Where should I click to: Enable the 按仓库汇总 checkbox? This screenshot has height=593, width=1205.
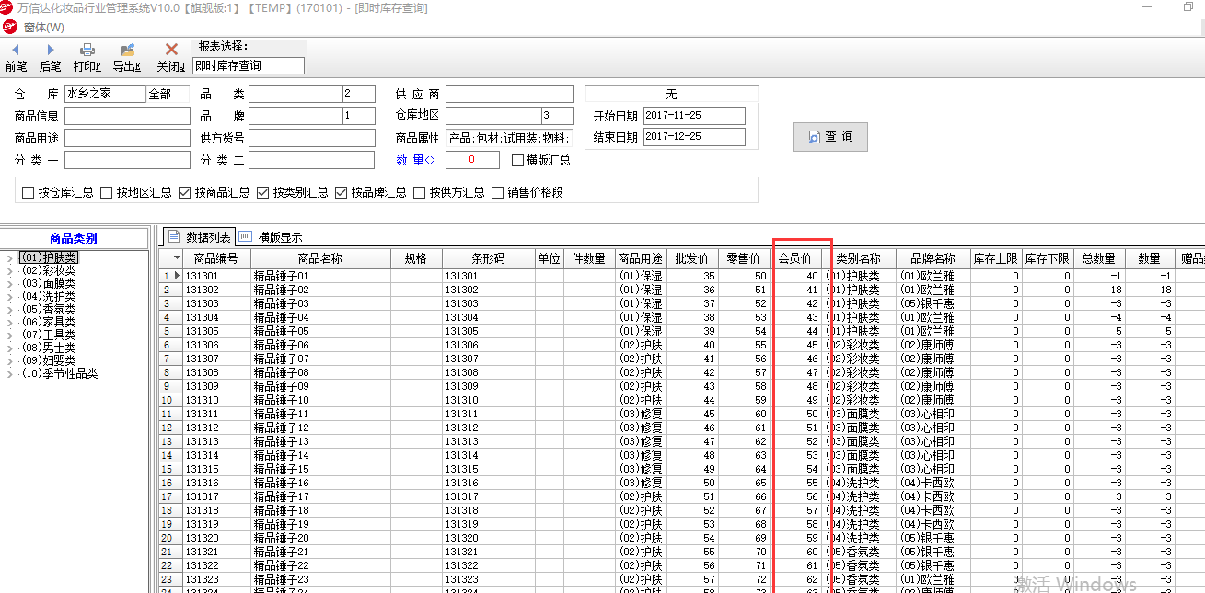tap(29, 193)
